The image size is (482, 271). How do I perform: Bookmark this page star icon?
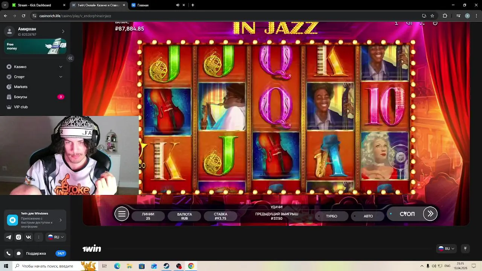click(432, 16)
